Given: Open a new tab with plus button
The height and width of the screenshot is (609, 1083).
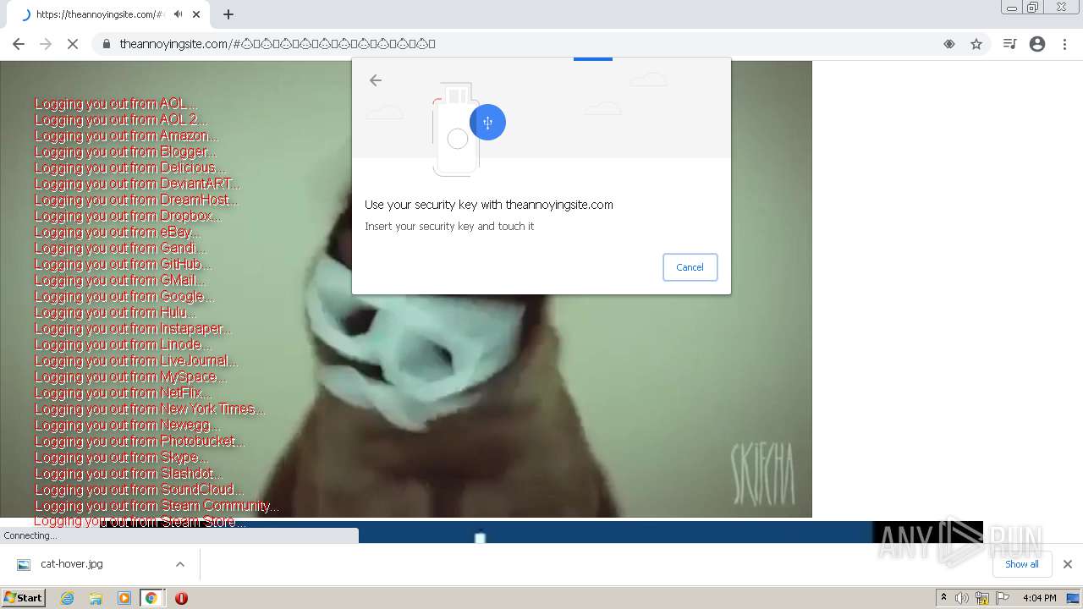Looking at the screenshot, I should pos(228,14).
